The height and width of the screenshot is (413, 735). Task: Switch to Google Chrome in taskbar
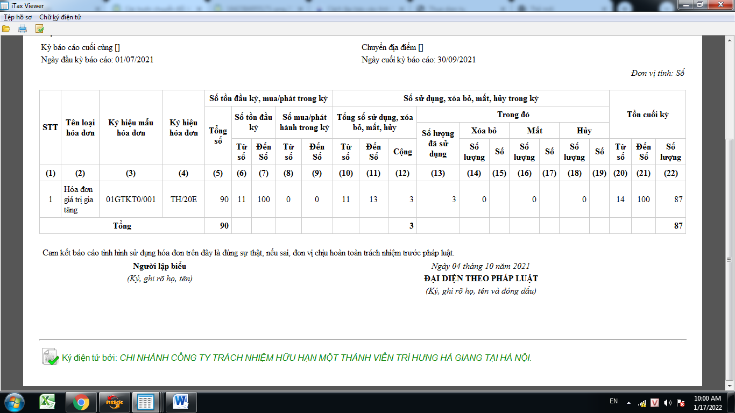81,402
